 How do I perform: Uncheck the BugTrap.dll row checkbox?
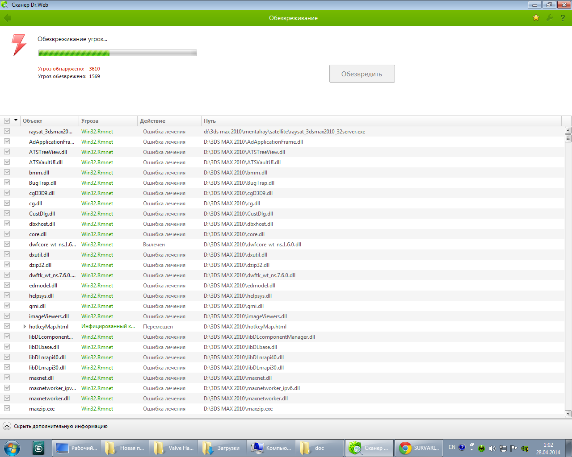[7, 183]
